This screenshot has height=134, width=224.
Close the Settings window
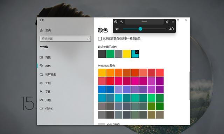(x=186, y=20)
